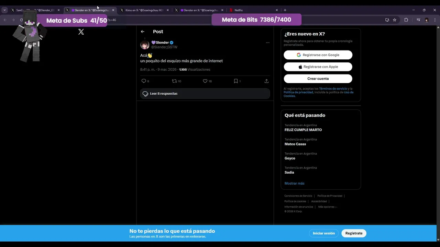Click the browser back arrow
Screen dimensions: 440x247
coord(5,20)
